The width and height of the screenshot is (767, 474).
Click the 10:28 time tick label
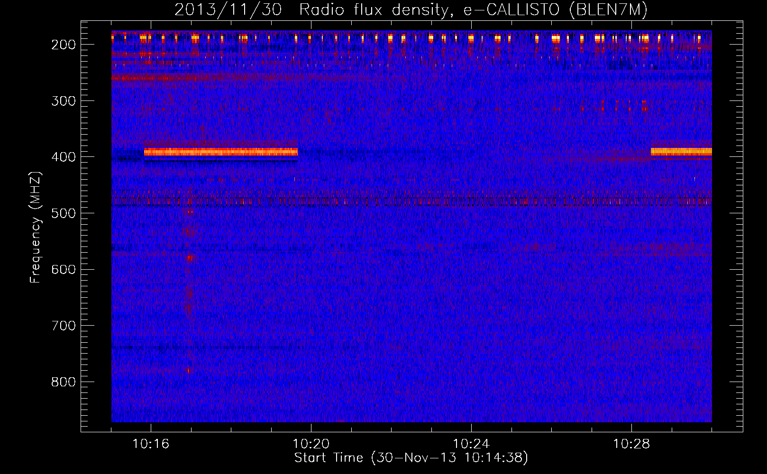(x=631, y=444)
